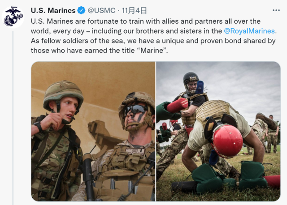Click the tweet line mentioning "Marine" title
The width and height of the screenshot is (287, 205).
coord(99,51)
